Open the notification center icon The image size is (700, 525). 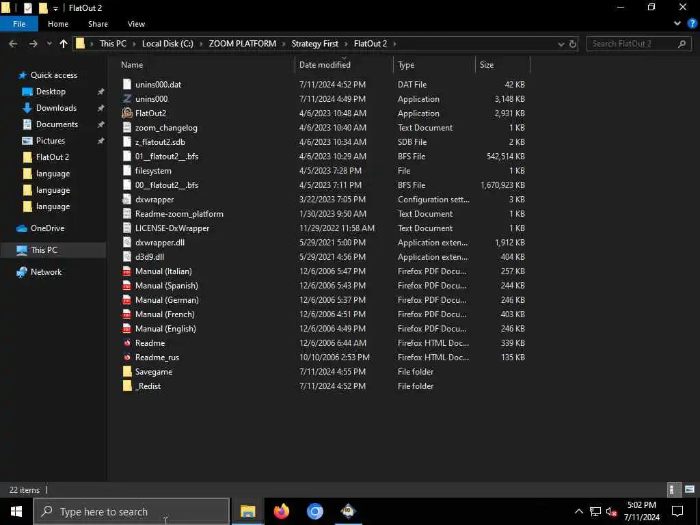coord(677,511)
